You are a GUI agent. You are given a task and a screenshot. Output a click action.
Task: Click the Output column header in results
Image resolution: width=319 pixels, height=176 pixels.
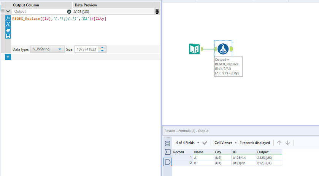(x=269, y=152)
